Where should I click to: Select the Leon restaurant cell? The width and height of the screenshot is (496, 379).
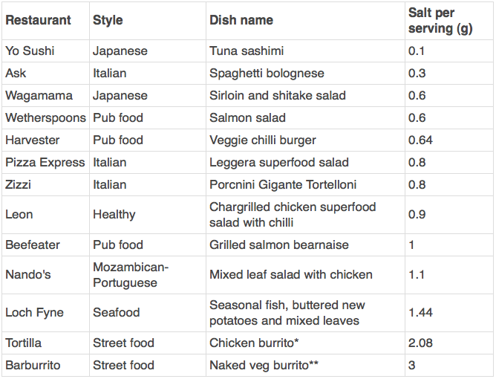tap(45, 215)
